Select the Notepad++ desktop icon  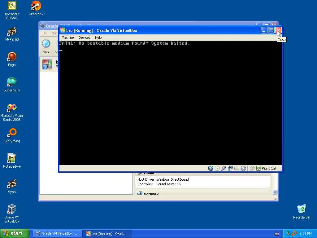tap(12, 161)
